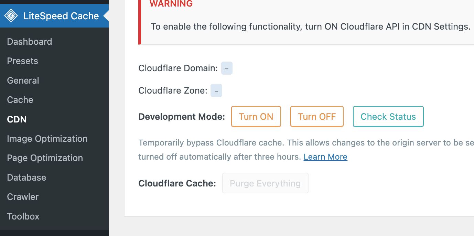Click the Cloudflare Zone value badge
This screenshot has width=474, height=236.
click(216, 90)
